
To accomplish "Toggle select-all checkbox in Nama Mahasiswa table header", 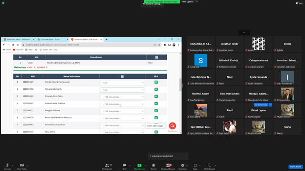I will click(x=122, y=76).
